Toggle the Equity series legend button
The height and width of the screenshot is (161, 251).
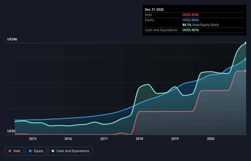tap(36, 151)
